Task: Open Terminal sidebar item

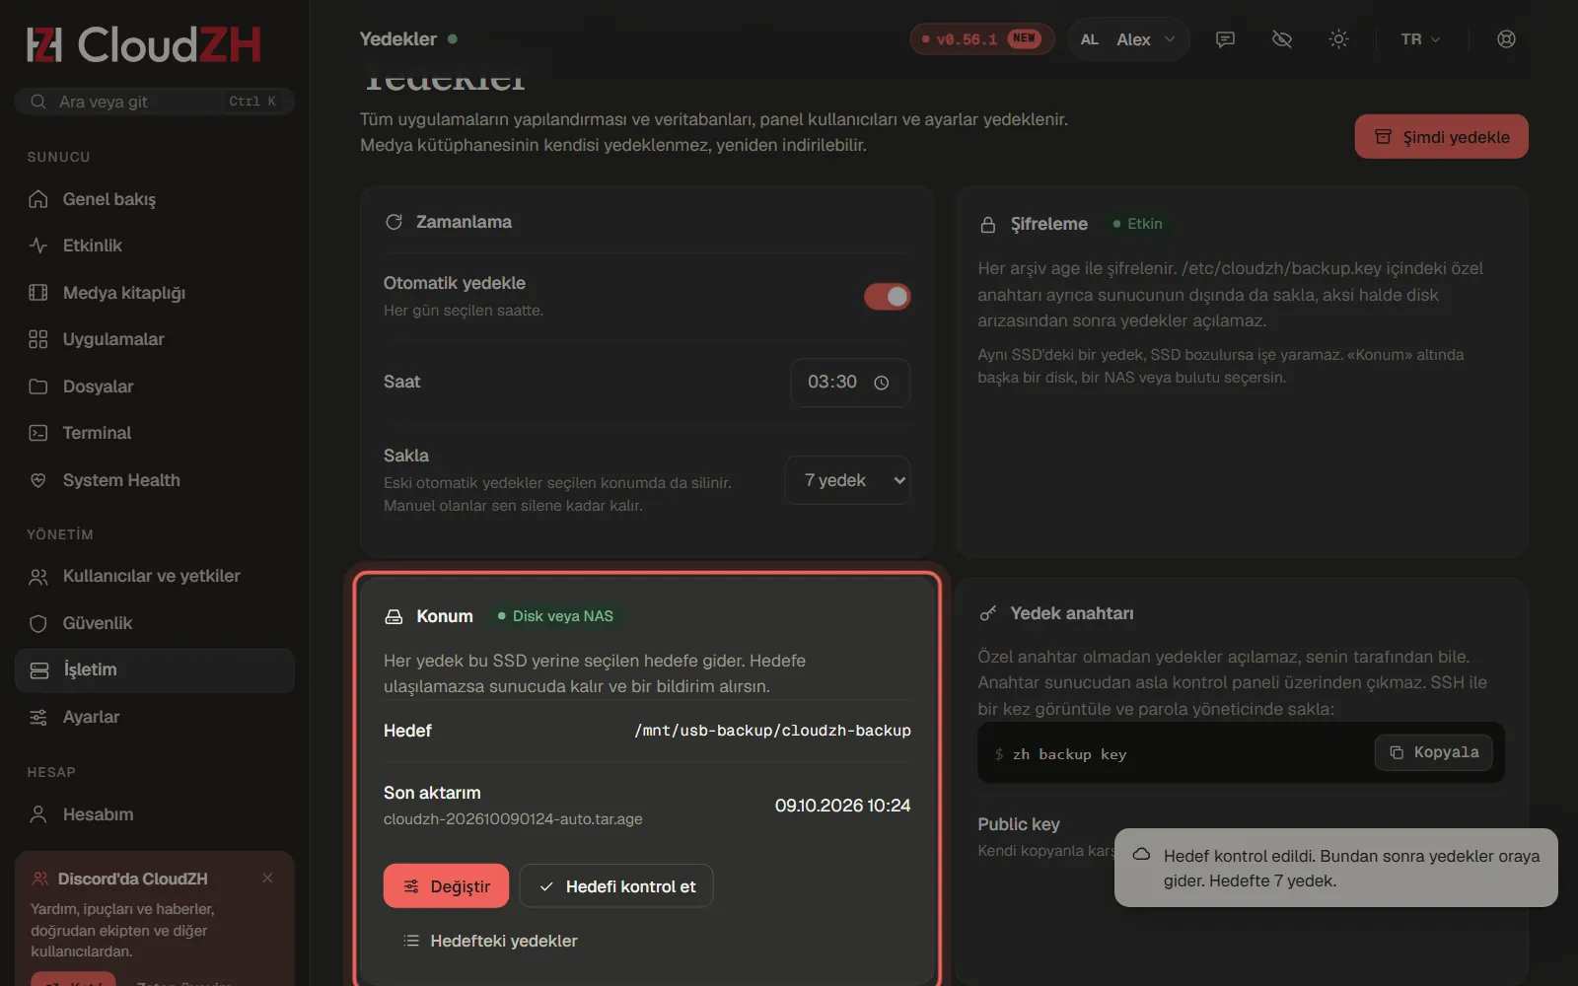Action: (x=154, y=433)
